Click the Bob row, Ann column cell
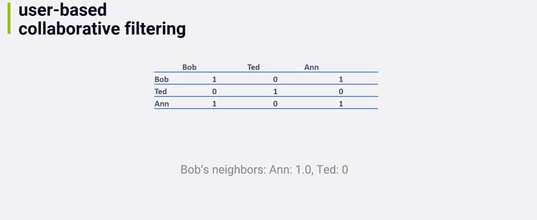Image resolution: width=537 pixels, height=220 pixels. coord(341,79)
